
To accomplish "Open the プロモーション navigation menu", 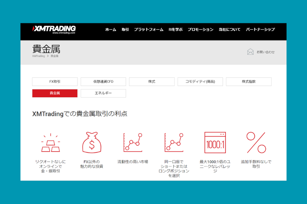I will (200, 30).
